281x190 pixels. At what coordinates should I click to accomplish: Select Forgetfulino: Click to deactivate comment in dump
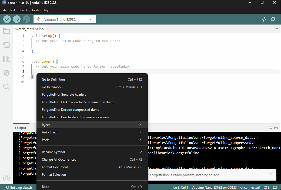click(x=92, y=102)
